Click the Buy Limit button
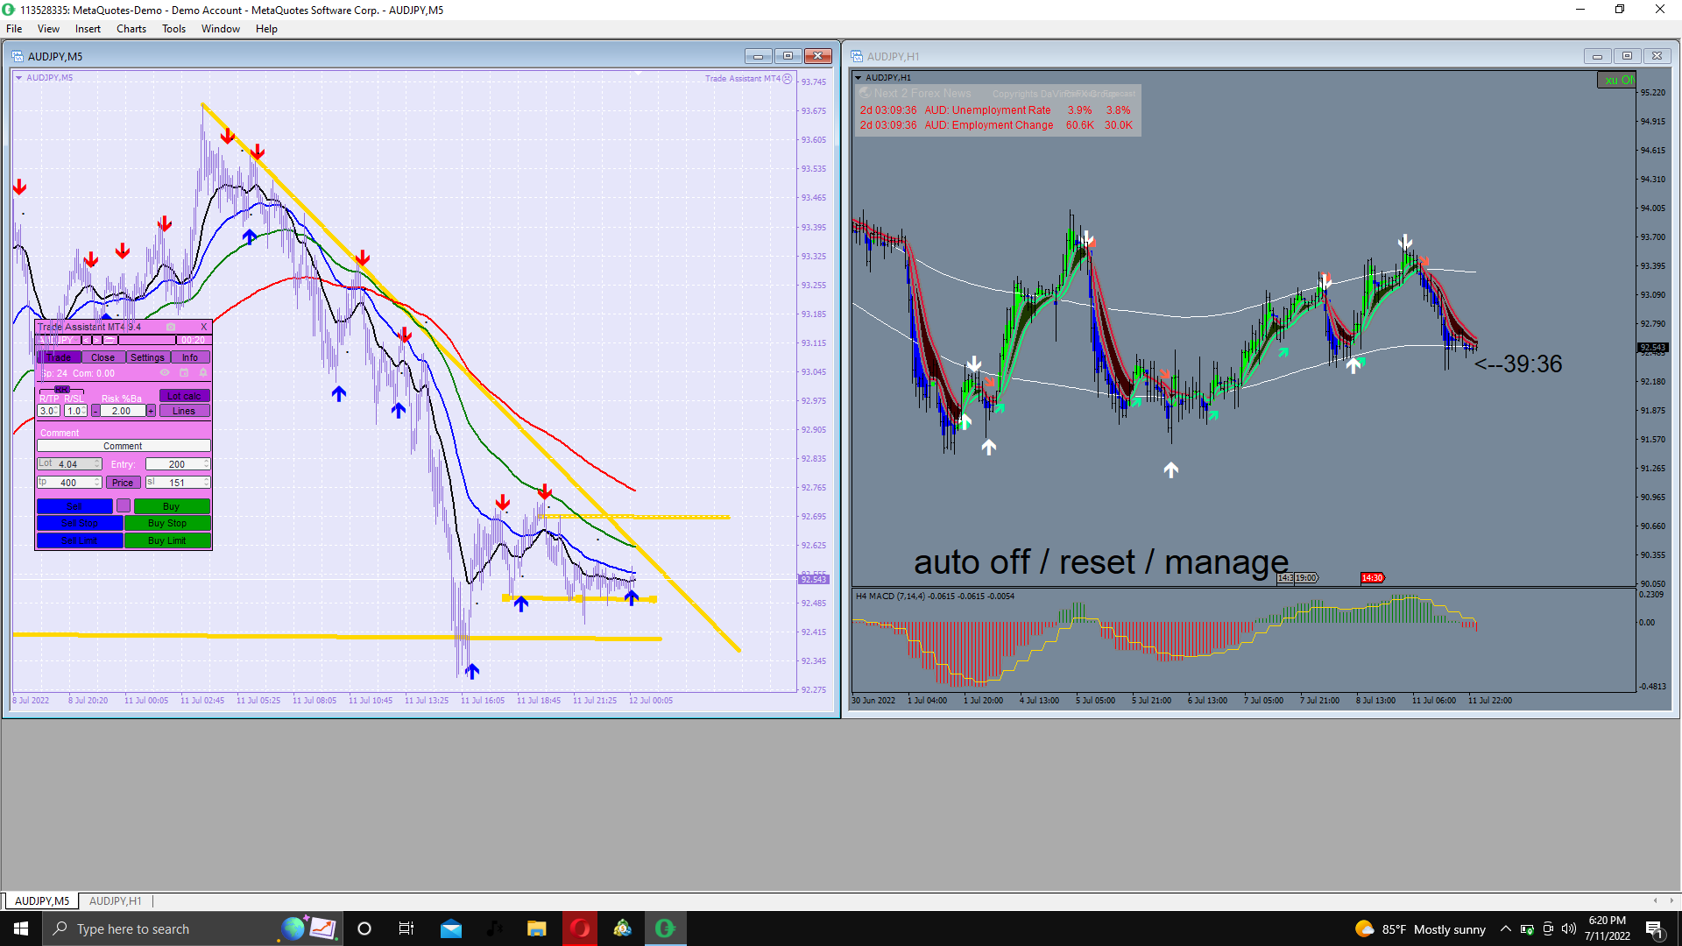The width and height of the screenshot is (1682, 946). [x=166, y=540]
